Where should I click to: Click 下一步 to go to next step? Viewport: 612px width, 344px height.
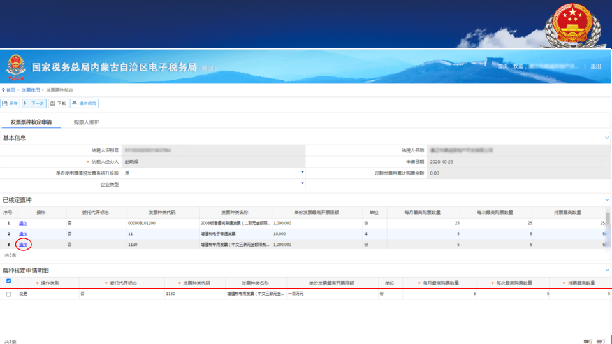(34, 103)
